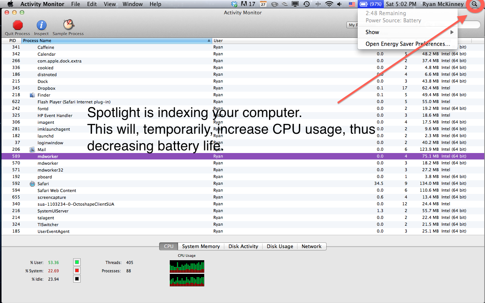The width and height of the screenshot is (485, 303).
Task: Open the View menu
Action: (110, 4)
